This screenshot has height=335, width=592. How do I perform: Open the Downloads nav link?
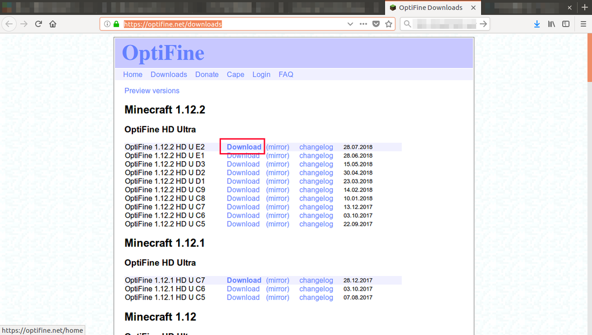click(169, 75)
